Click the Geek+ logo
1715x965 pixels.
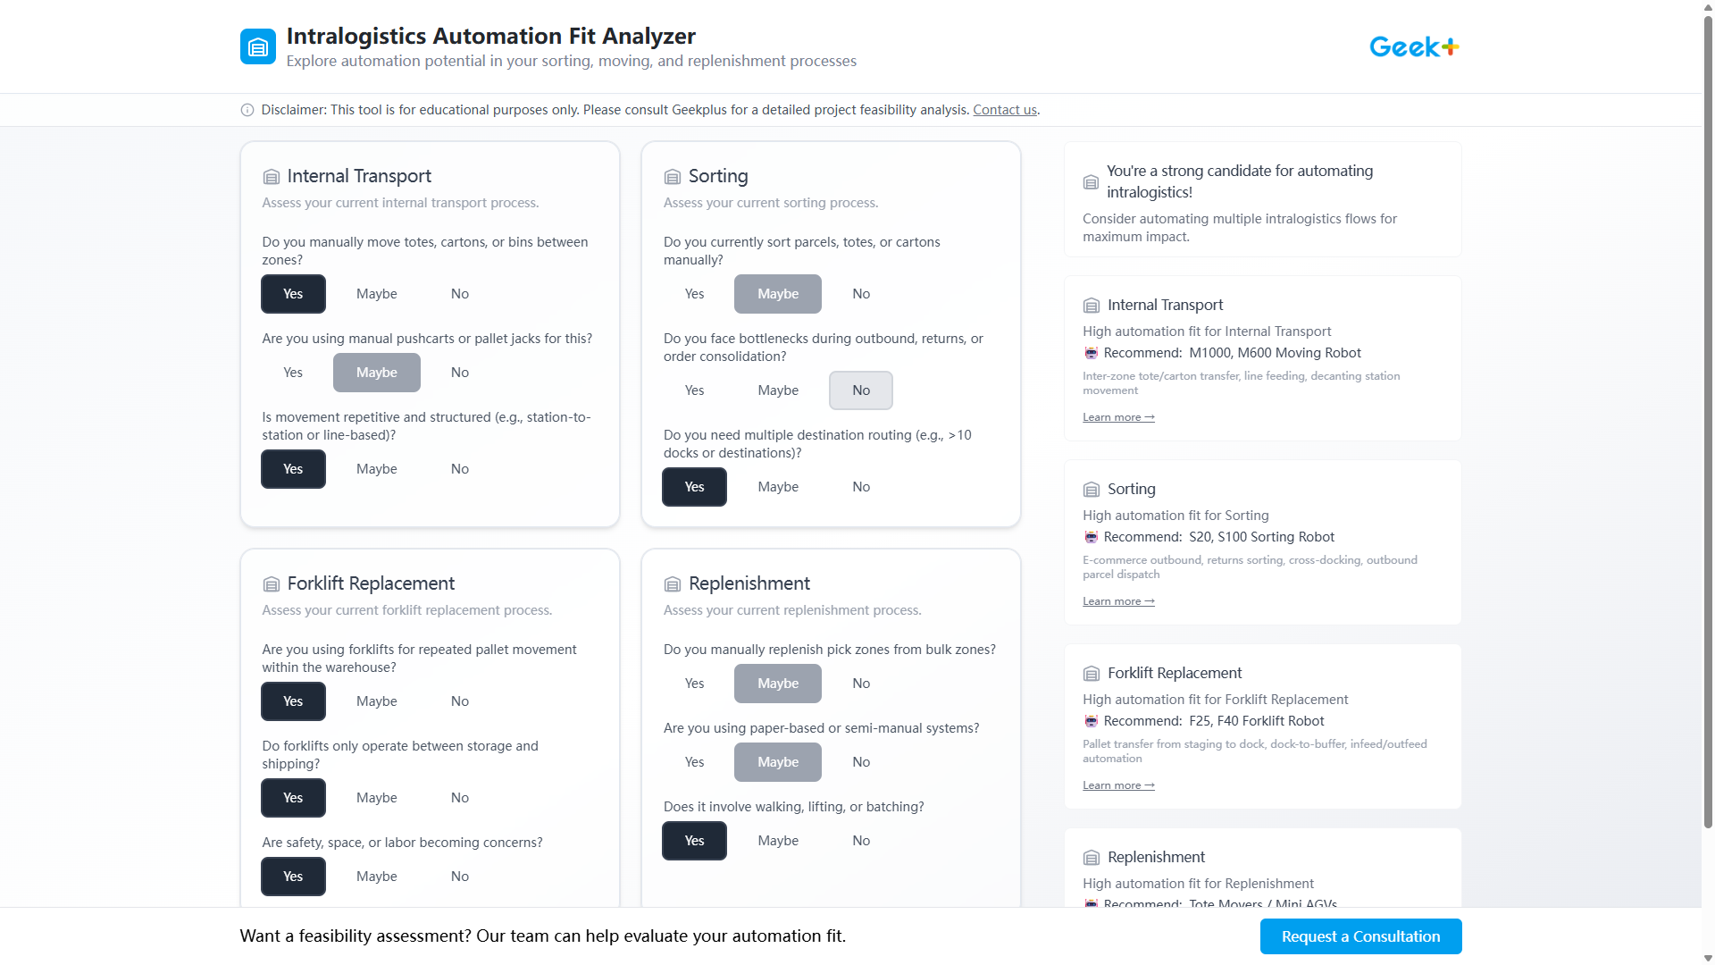[1413, 46]
